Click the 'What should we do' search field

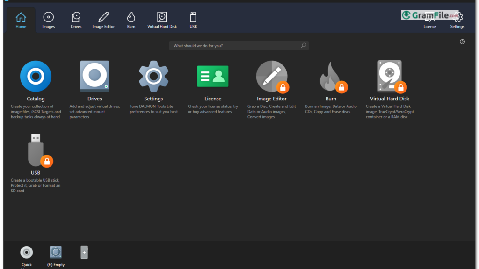point(234,46)
